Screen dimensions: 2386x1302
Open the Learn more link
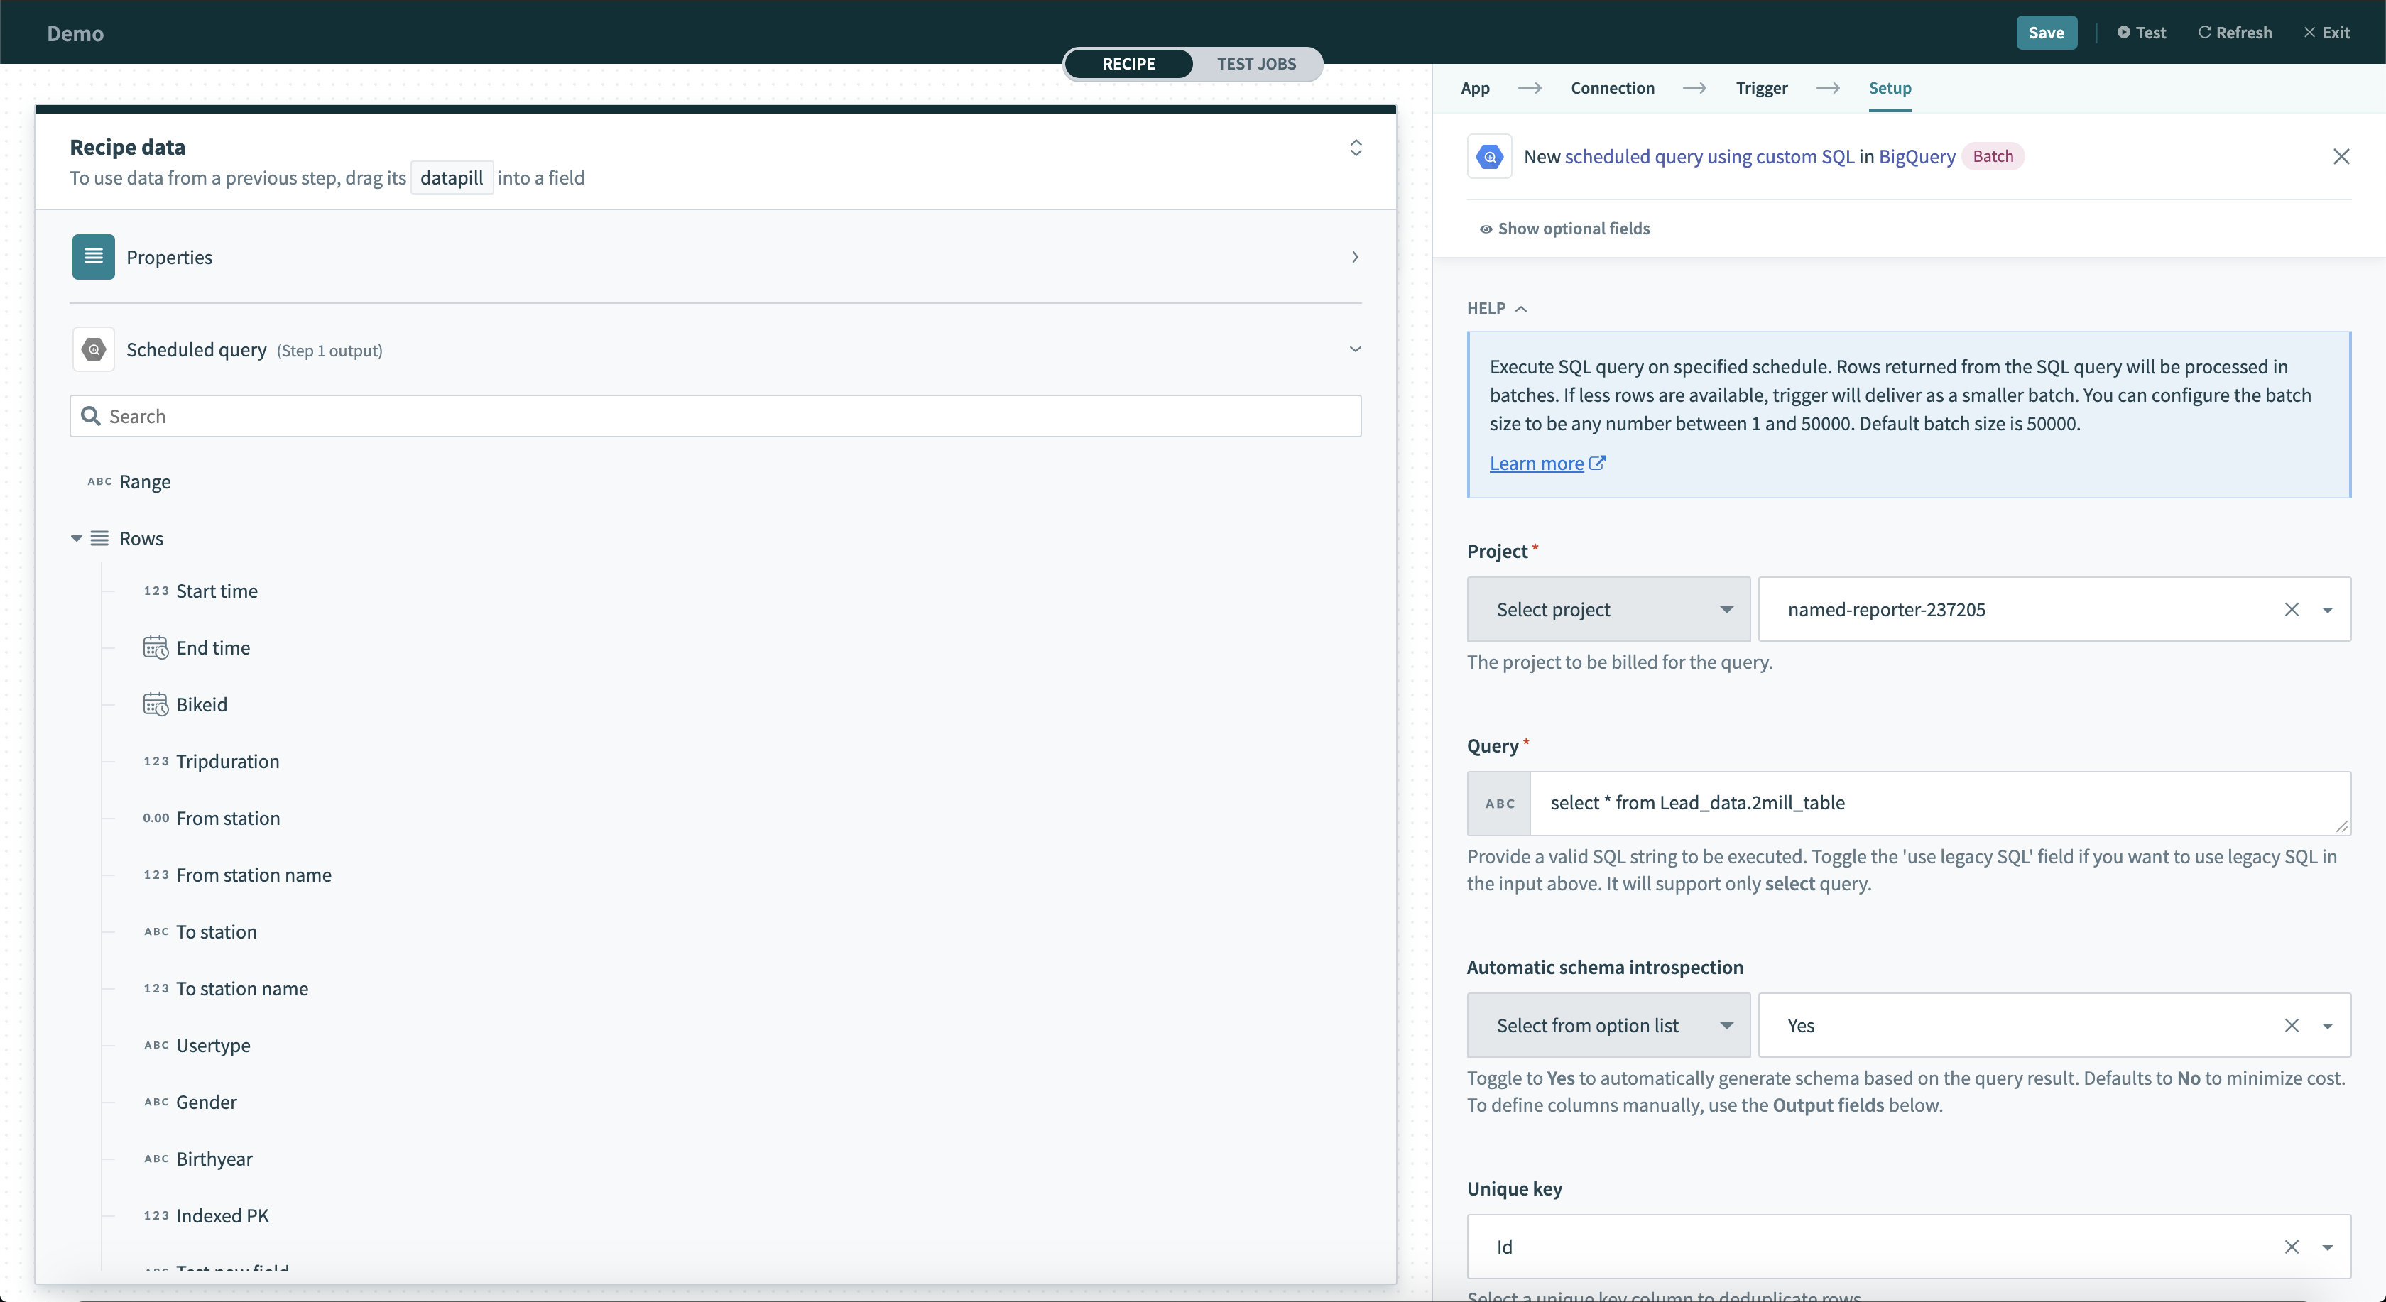click(1537, 463)
